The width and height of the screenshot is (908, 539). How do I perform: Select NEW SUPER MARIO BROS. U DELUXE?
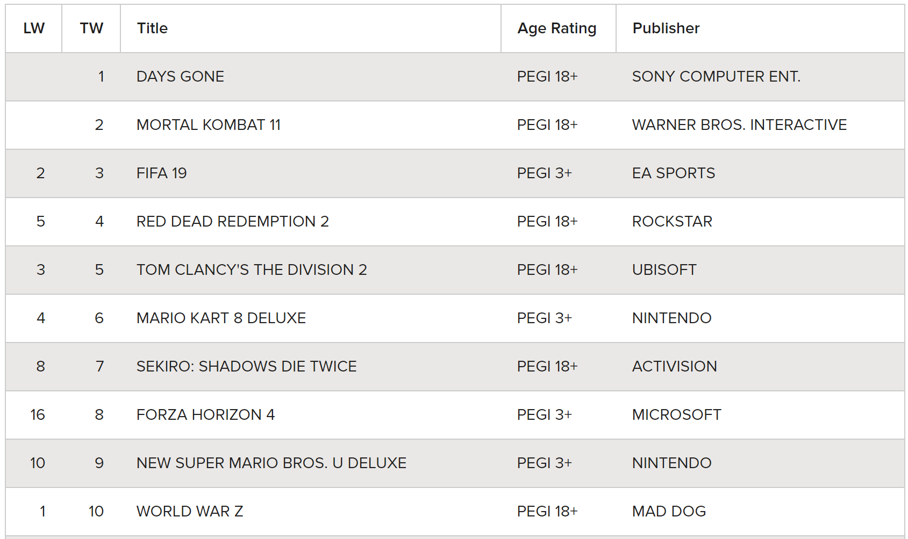(x=271, y=463)
